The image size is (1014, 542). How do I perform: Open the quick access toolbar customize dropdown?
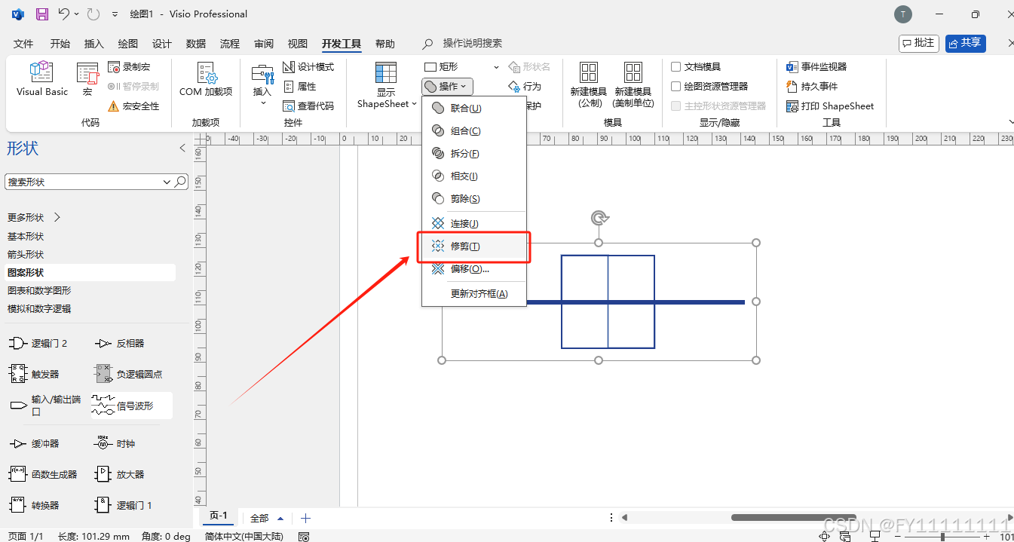click(x=115, y=14)
